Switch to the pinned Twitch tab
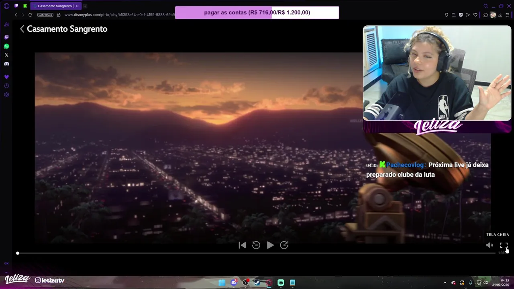Screen dimensions: 514x289 tap(16, 6)
